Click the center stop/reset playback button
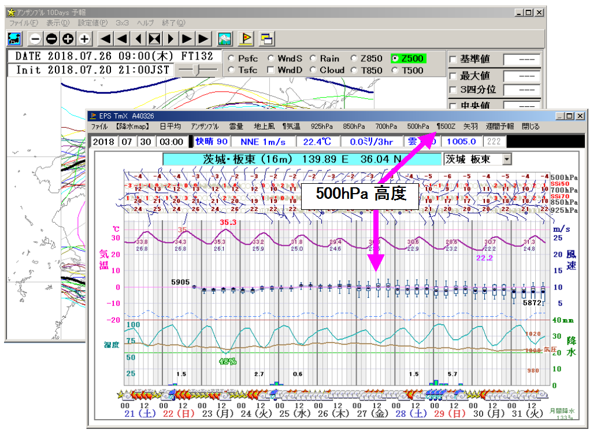This screenshot has height=437, width=597. [x=154, y=39]
